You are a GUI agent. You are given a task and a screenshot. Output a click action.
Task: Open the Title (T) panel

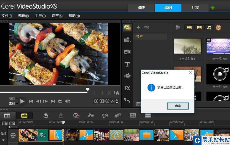(x=127, y=64)
